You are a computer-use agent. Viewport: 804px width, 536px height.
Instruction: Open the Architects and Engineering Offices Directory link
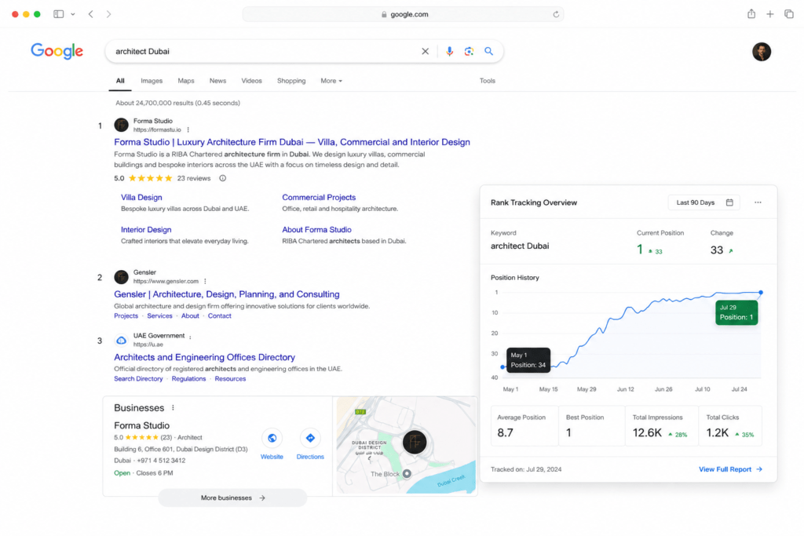coord(205,357)
